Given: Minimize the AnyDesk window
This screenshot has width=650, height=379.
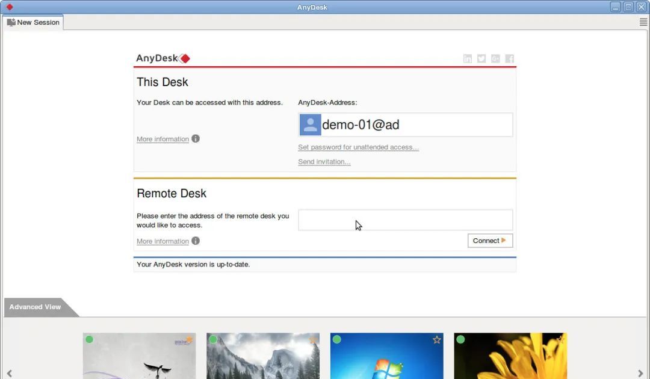Looking at the screenshot, I should pos(615,7).
